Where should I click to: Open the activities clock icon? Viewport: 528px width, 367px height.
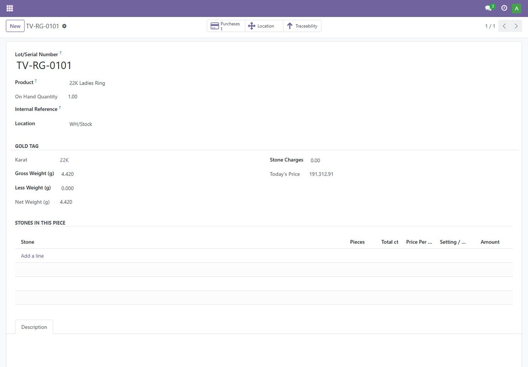click(x=504, y=8)
